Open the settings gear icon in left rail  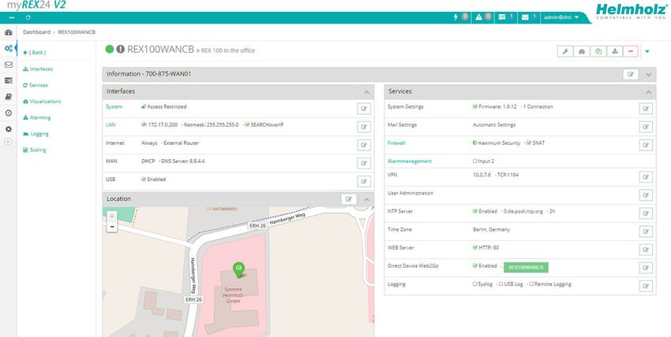[8, 129]
